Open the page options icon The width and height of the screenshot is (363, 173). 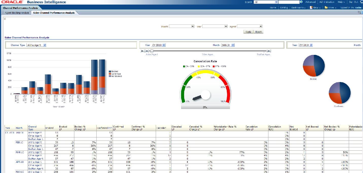(x=359, y=12)
